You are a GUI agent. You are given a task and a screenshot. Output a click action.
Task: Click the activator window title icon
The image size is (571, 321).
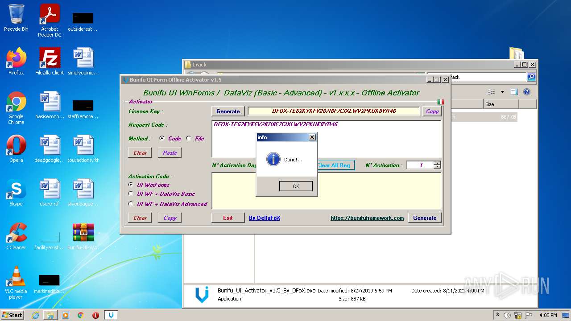pos(126,80)
